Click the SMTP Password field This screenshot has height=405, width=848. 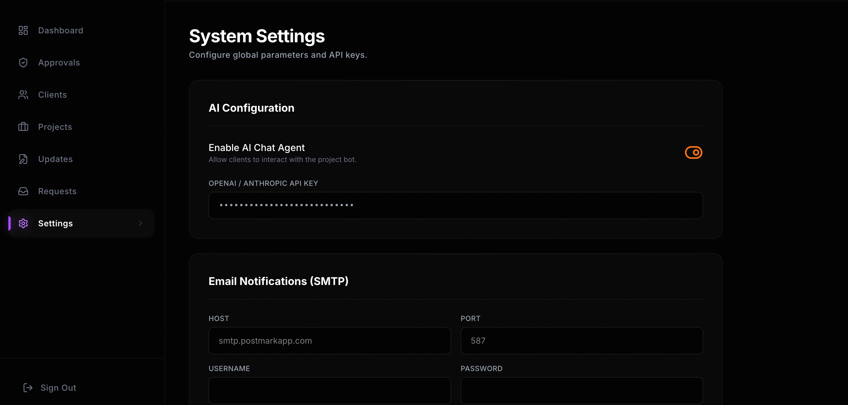[x=581, y=390]
